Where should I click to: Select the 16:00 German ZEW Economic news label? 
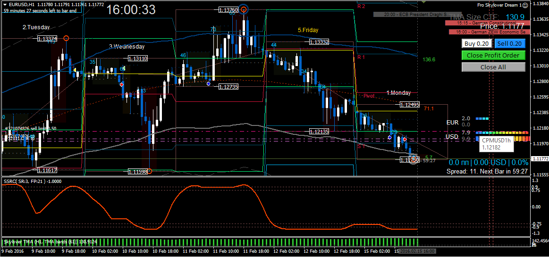[489, 32]
